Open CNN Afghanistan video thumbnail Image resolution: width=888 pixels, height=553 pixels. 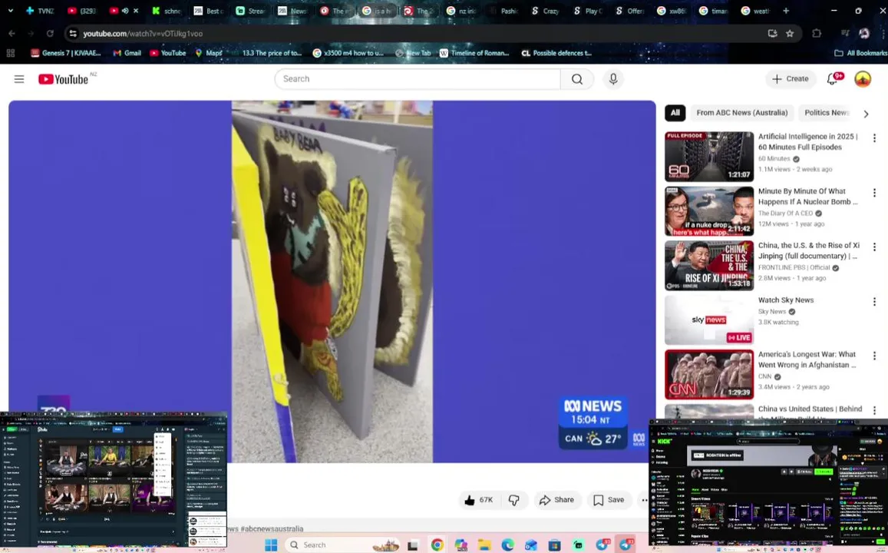[709, 375]
